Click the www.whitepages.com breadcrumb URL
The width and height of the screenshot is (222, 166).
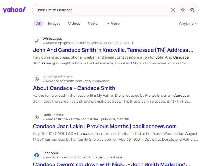click(60, 43)
